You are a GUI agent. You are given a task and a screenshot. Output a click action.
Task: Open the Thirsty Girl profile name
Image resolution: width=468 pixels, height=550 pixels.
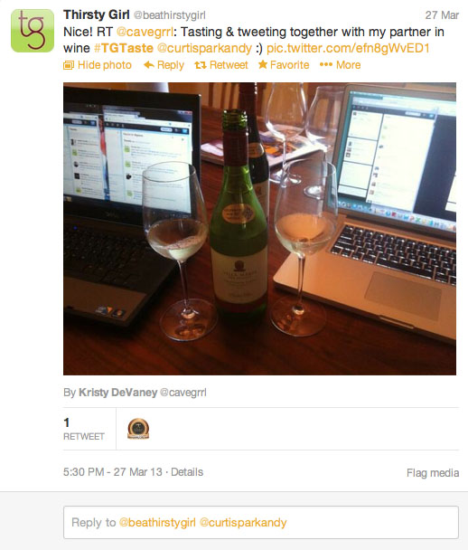coord(97,14)
